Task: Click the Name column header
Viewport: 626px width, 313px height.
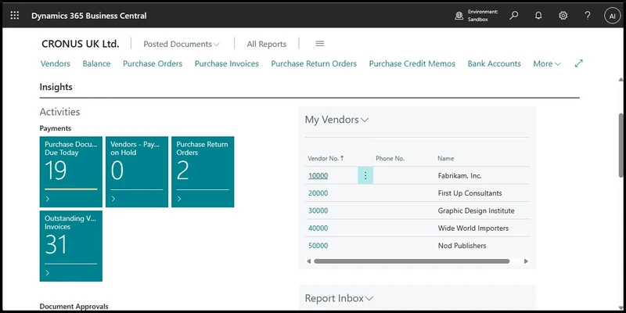Action: pos(445,159)
